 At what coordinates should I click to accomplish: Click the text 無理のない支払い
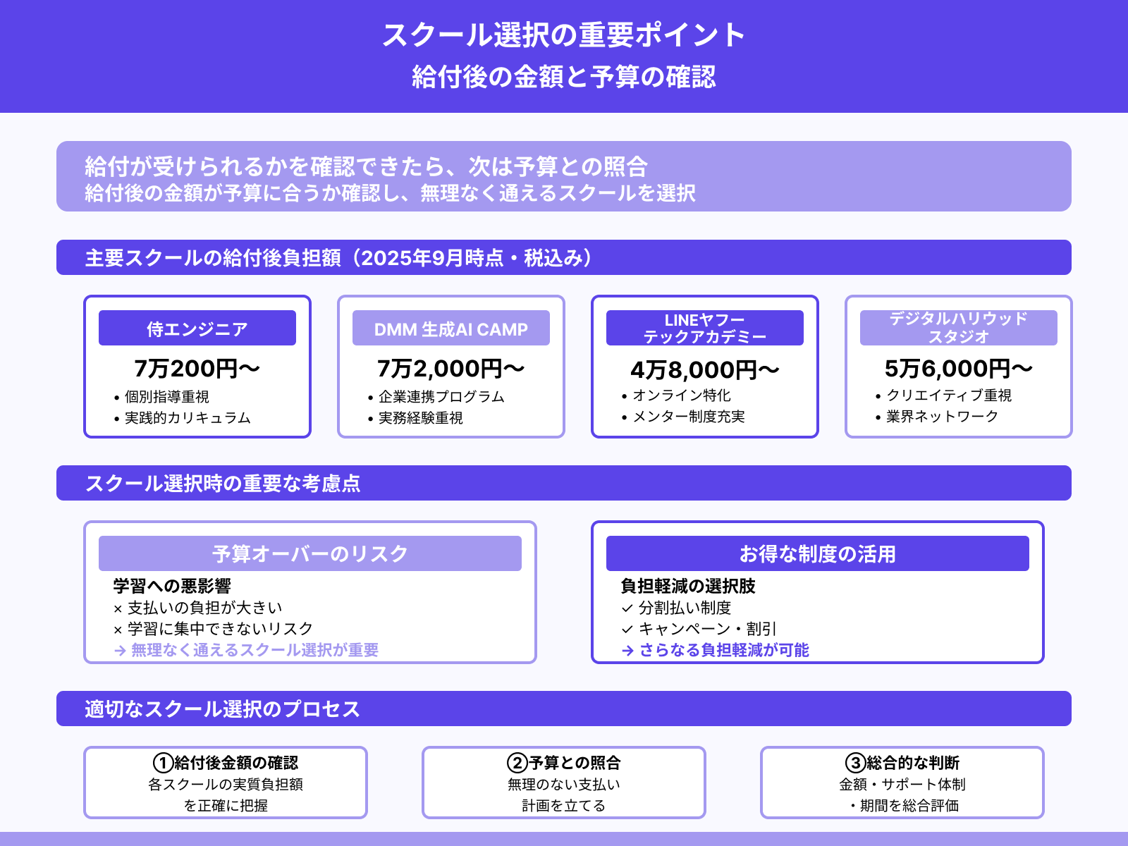point(564,785)
